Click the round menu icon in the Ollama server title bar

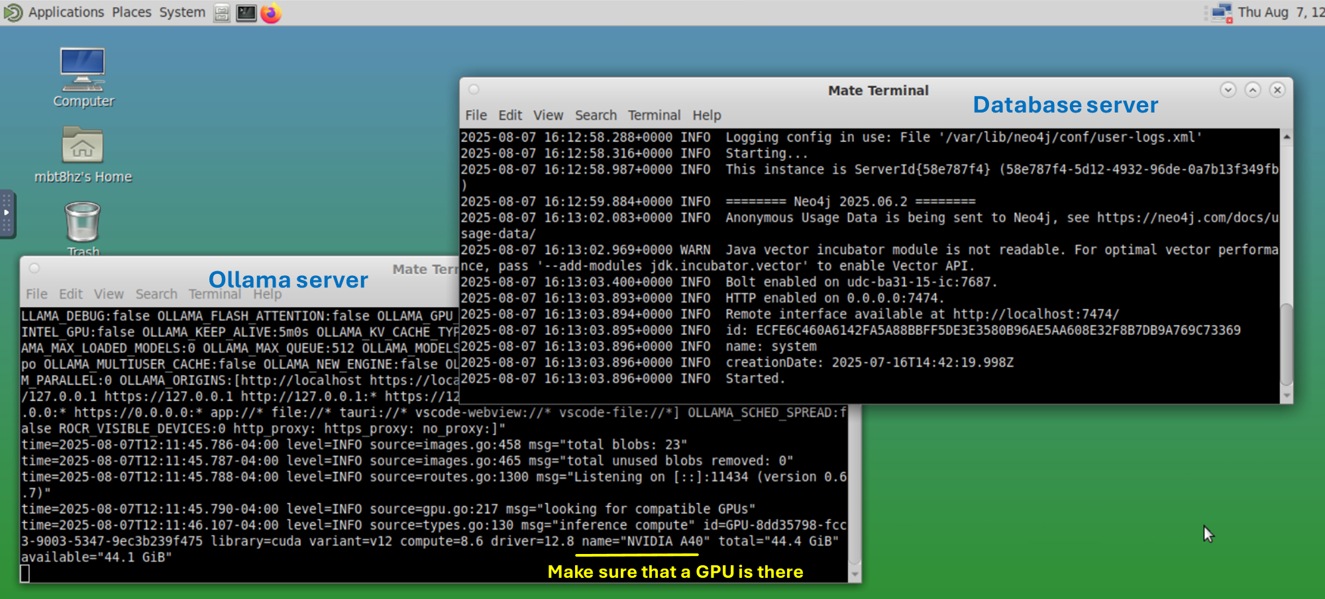point(34,268)
